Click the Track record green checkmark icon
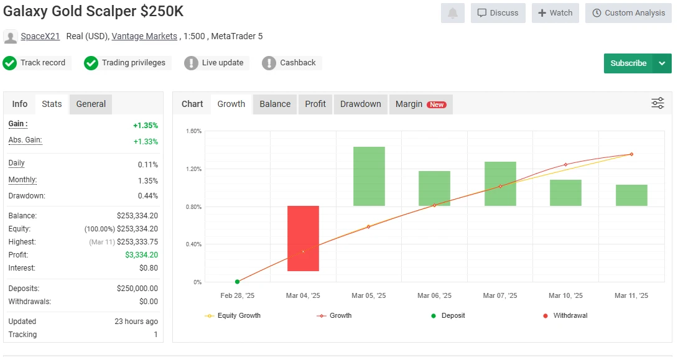The width and height of the screenshot is (678, 357). click(x=10, y=63)
